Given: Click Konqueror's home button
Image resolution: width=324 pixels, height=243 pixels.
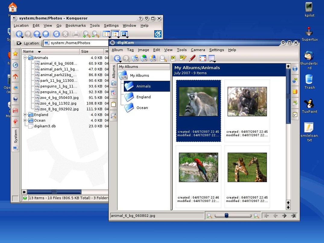Looking at the screenshot, I should pos(46,34).
